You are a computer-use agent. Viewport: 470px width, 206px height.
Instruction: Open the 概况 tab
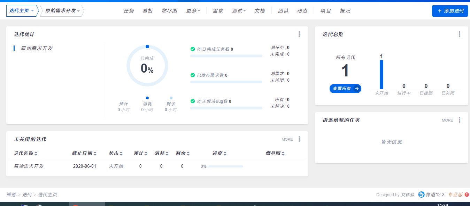pyautogui.click(x=345, y=11)
